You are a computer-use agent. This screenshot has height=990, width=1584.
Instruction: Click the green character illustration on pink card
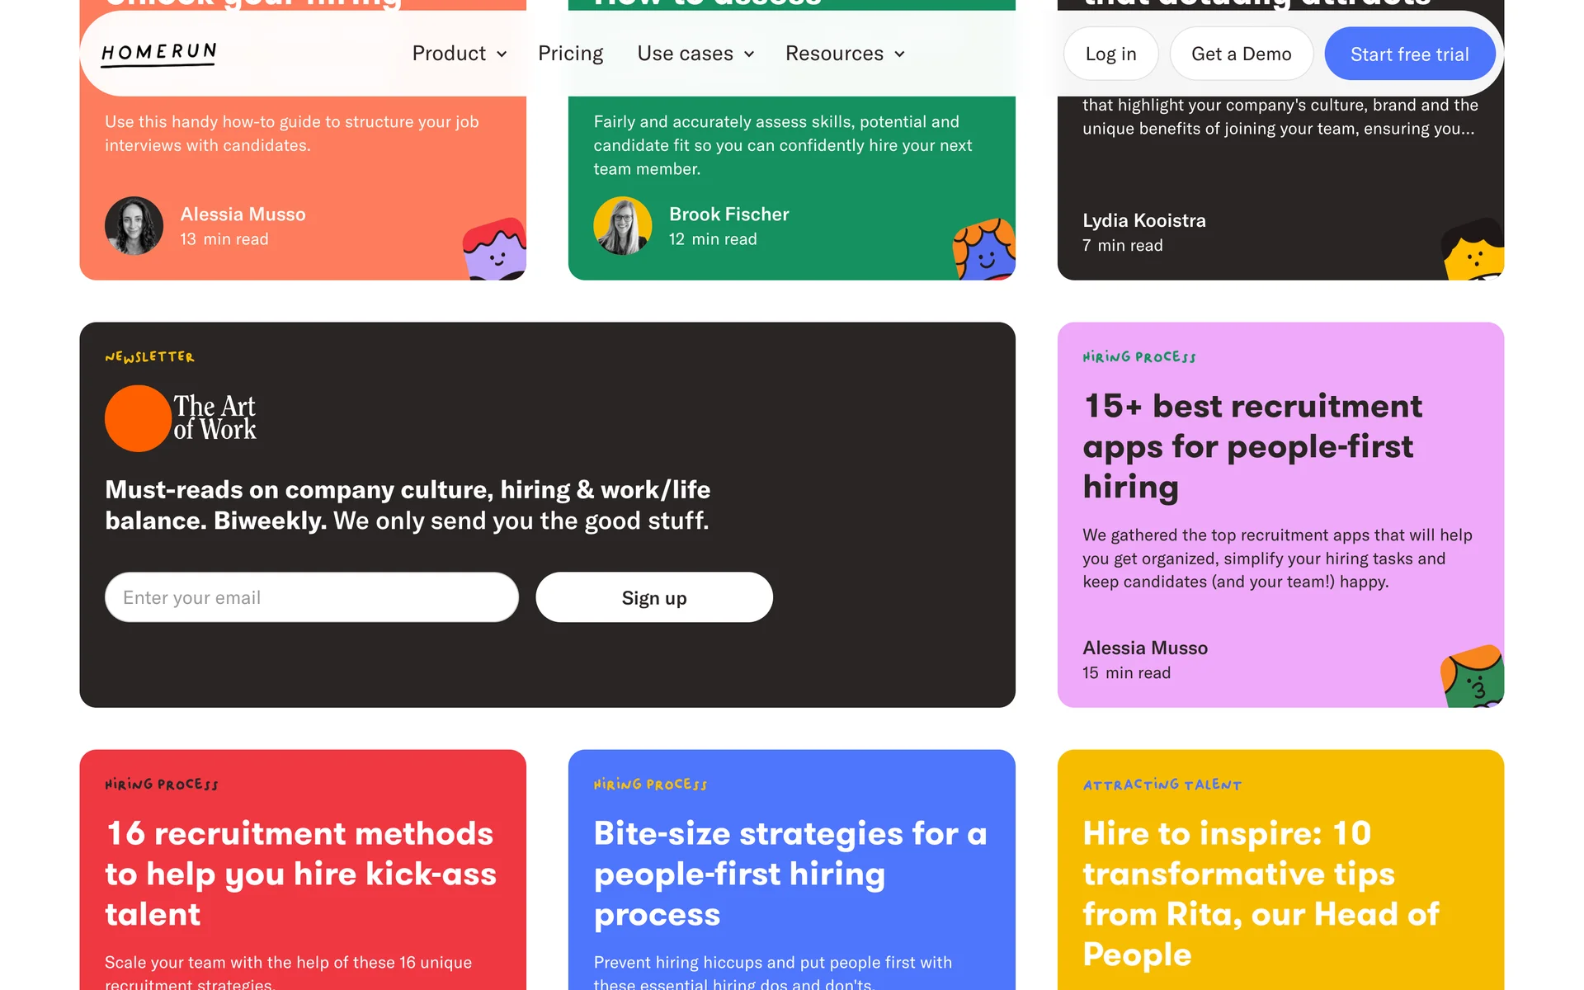click(1473, 676)
